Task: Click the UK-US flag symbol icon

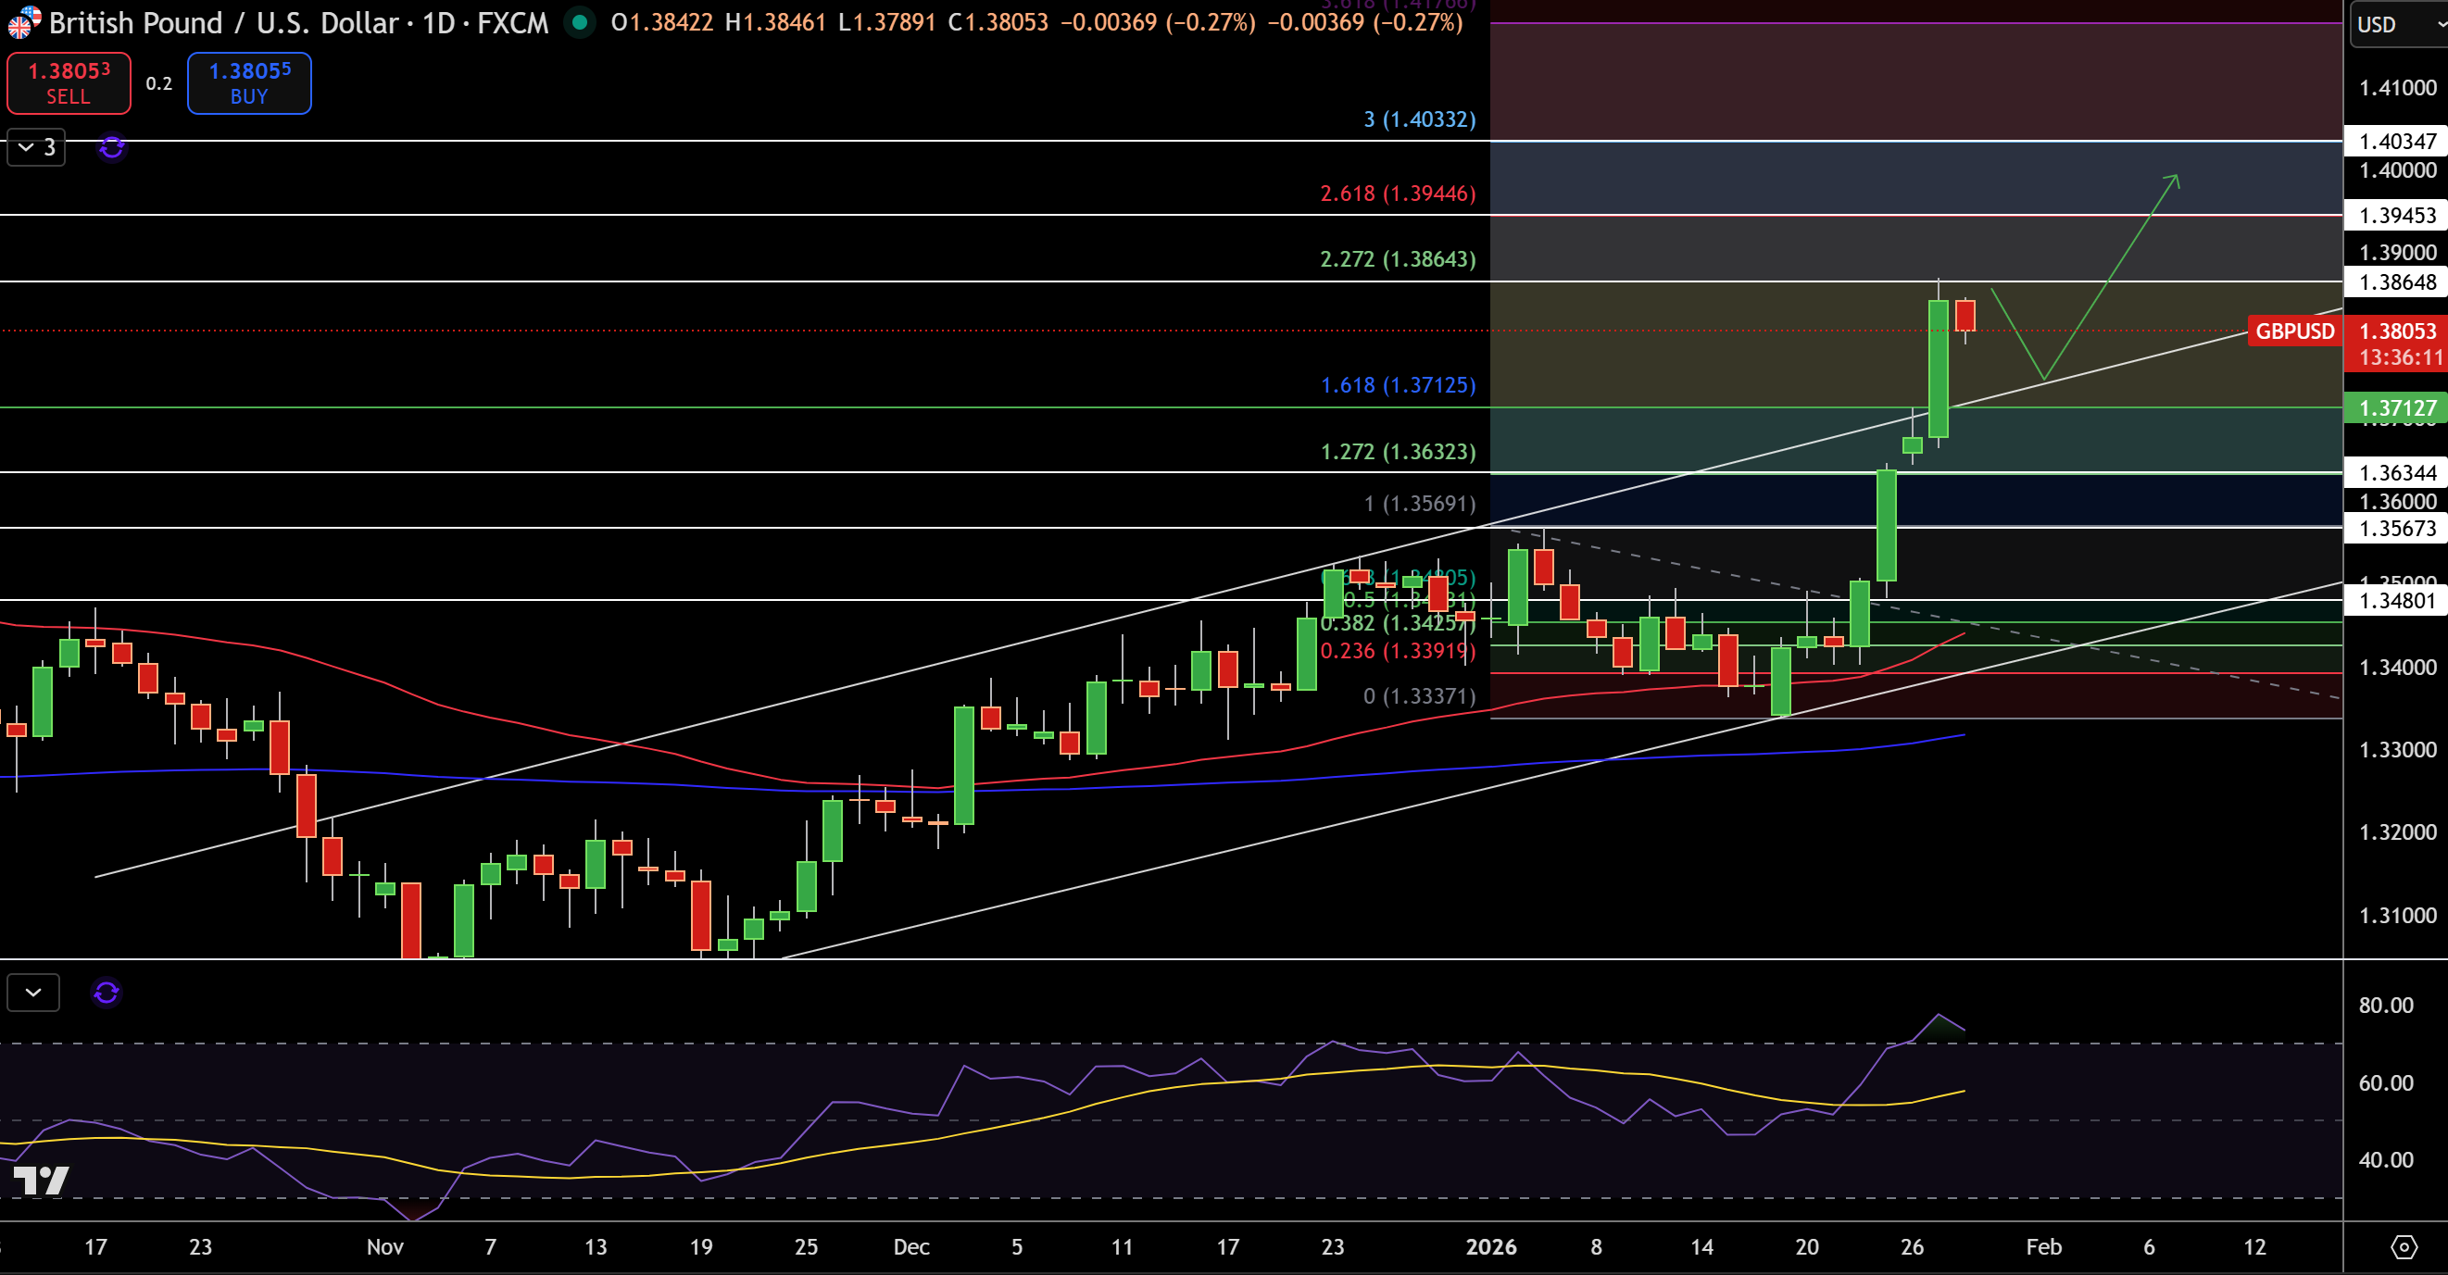Action: point(23,23)
